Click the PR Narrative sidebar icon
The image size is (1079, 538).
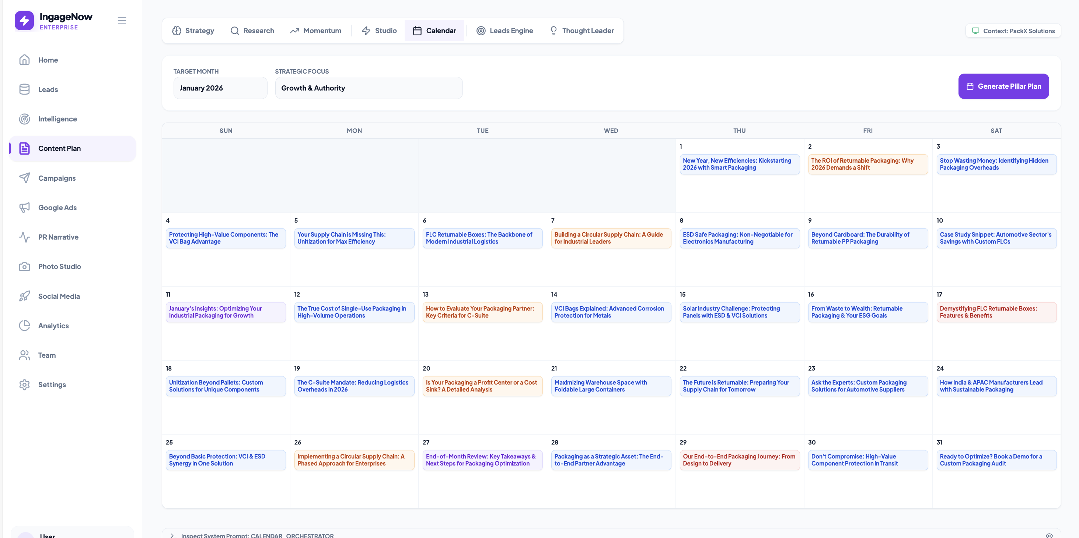point(25,237)
